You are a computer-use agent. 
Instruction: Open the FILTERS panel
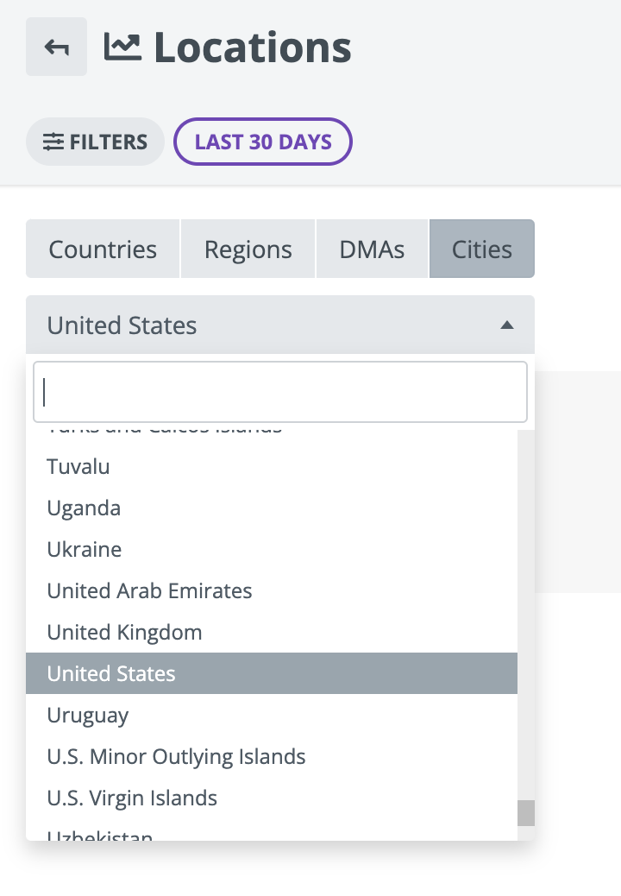pyautogui.click(x=95, y=142)
